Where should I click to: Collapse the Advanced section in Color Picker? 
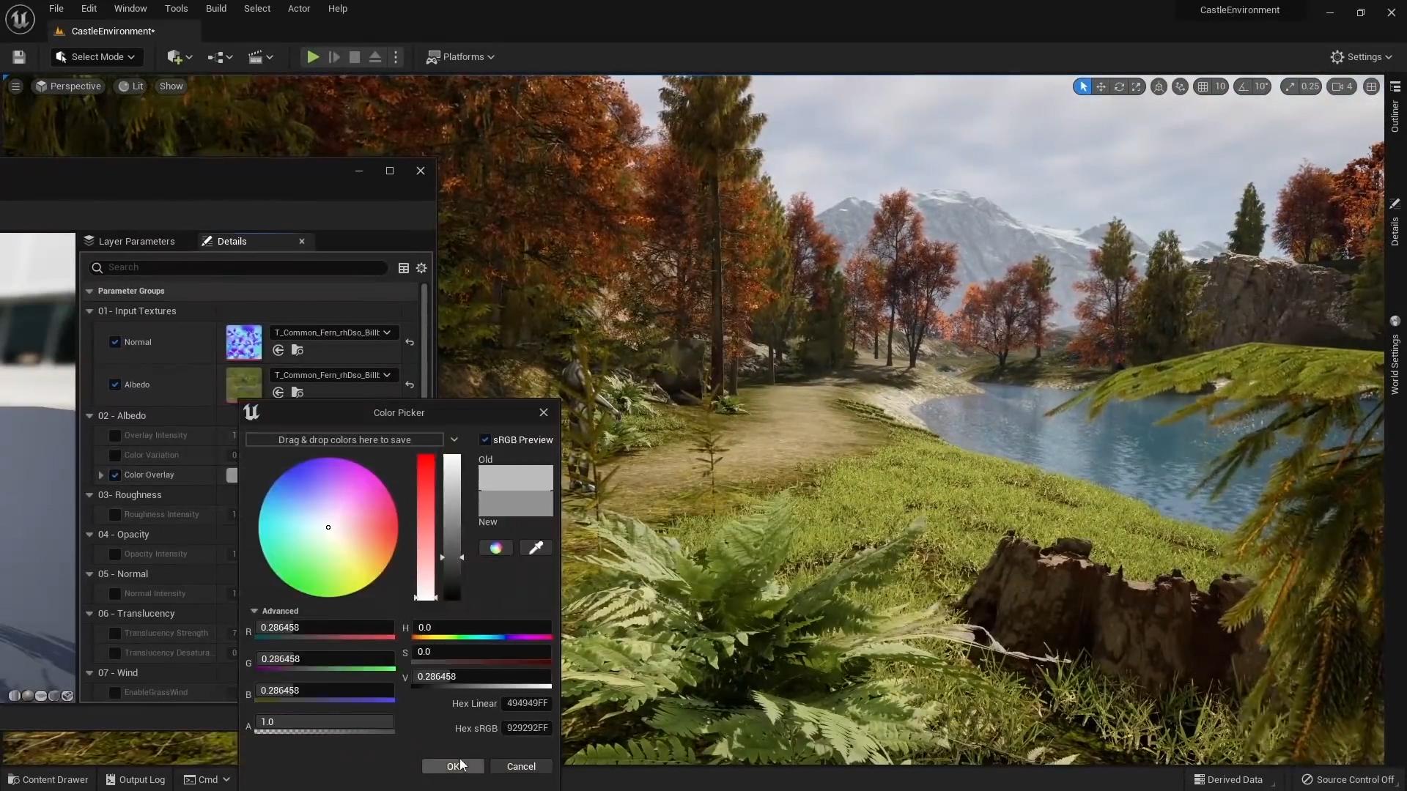254,611
